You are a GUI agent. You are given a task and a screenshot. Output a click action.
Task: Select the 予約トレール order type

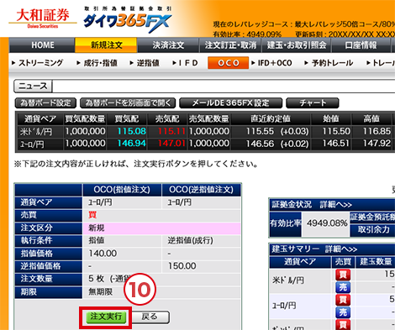329,63
